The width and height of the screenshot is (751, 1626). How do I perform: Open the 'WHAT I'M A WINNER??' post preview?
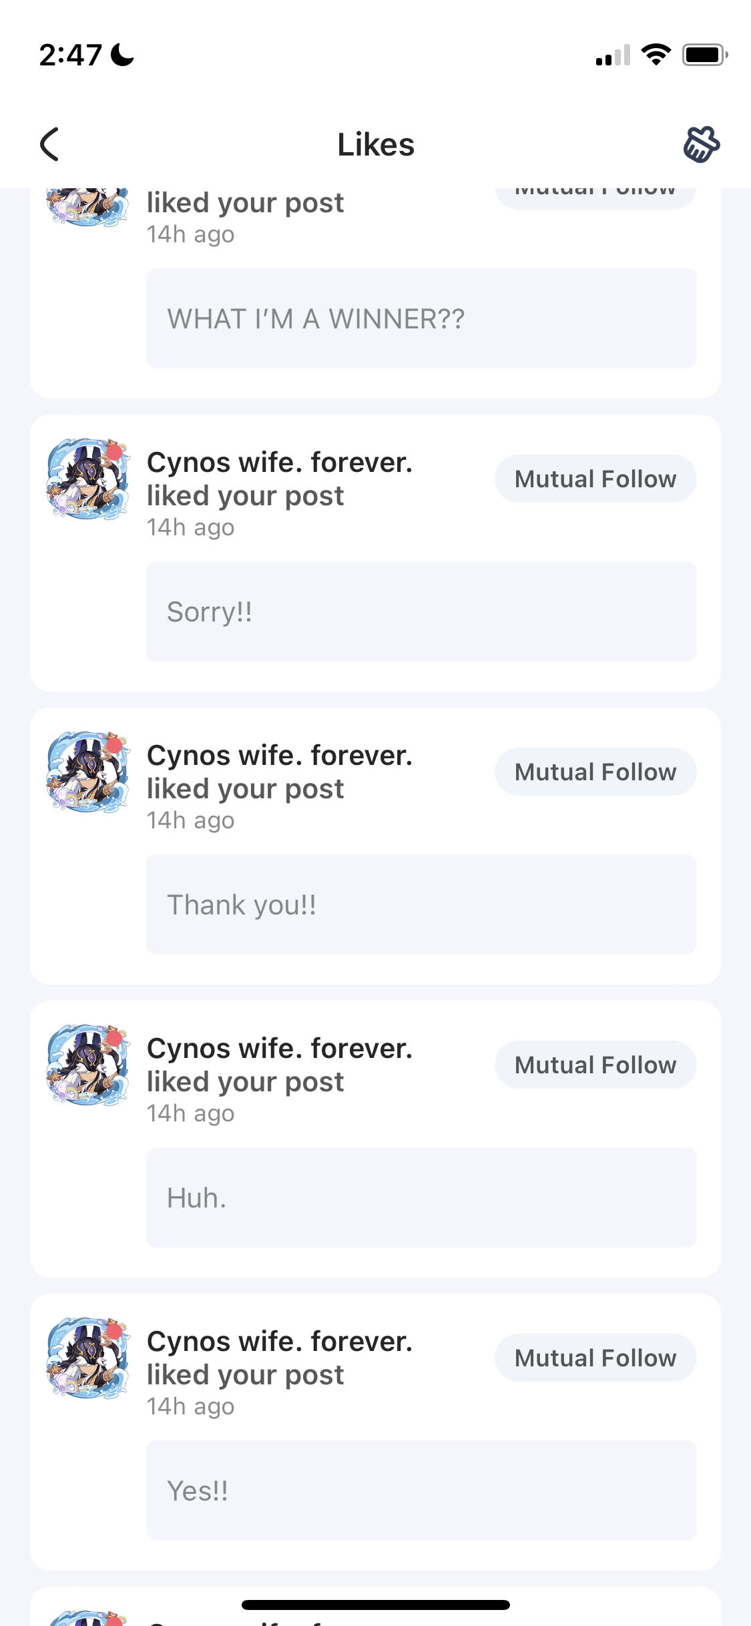(x=421, y=318)
